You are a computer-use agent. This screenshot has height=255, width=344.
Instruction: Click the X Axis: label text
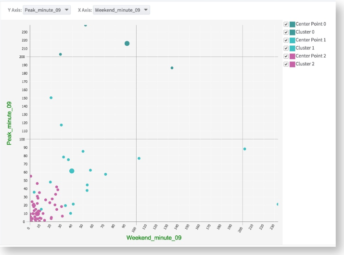85,10
